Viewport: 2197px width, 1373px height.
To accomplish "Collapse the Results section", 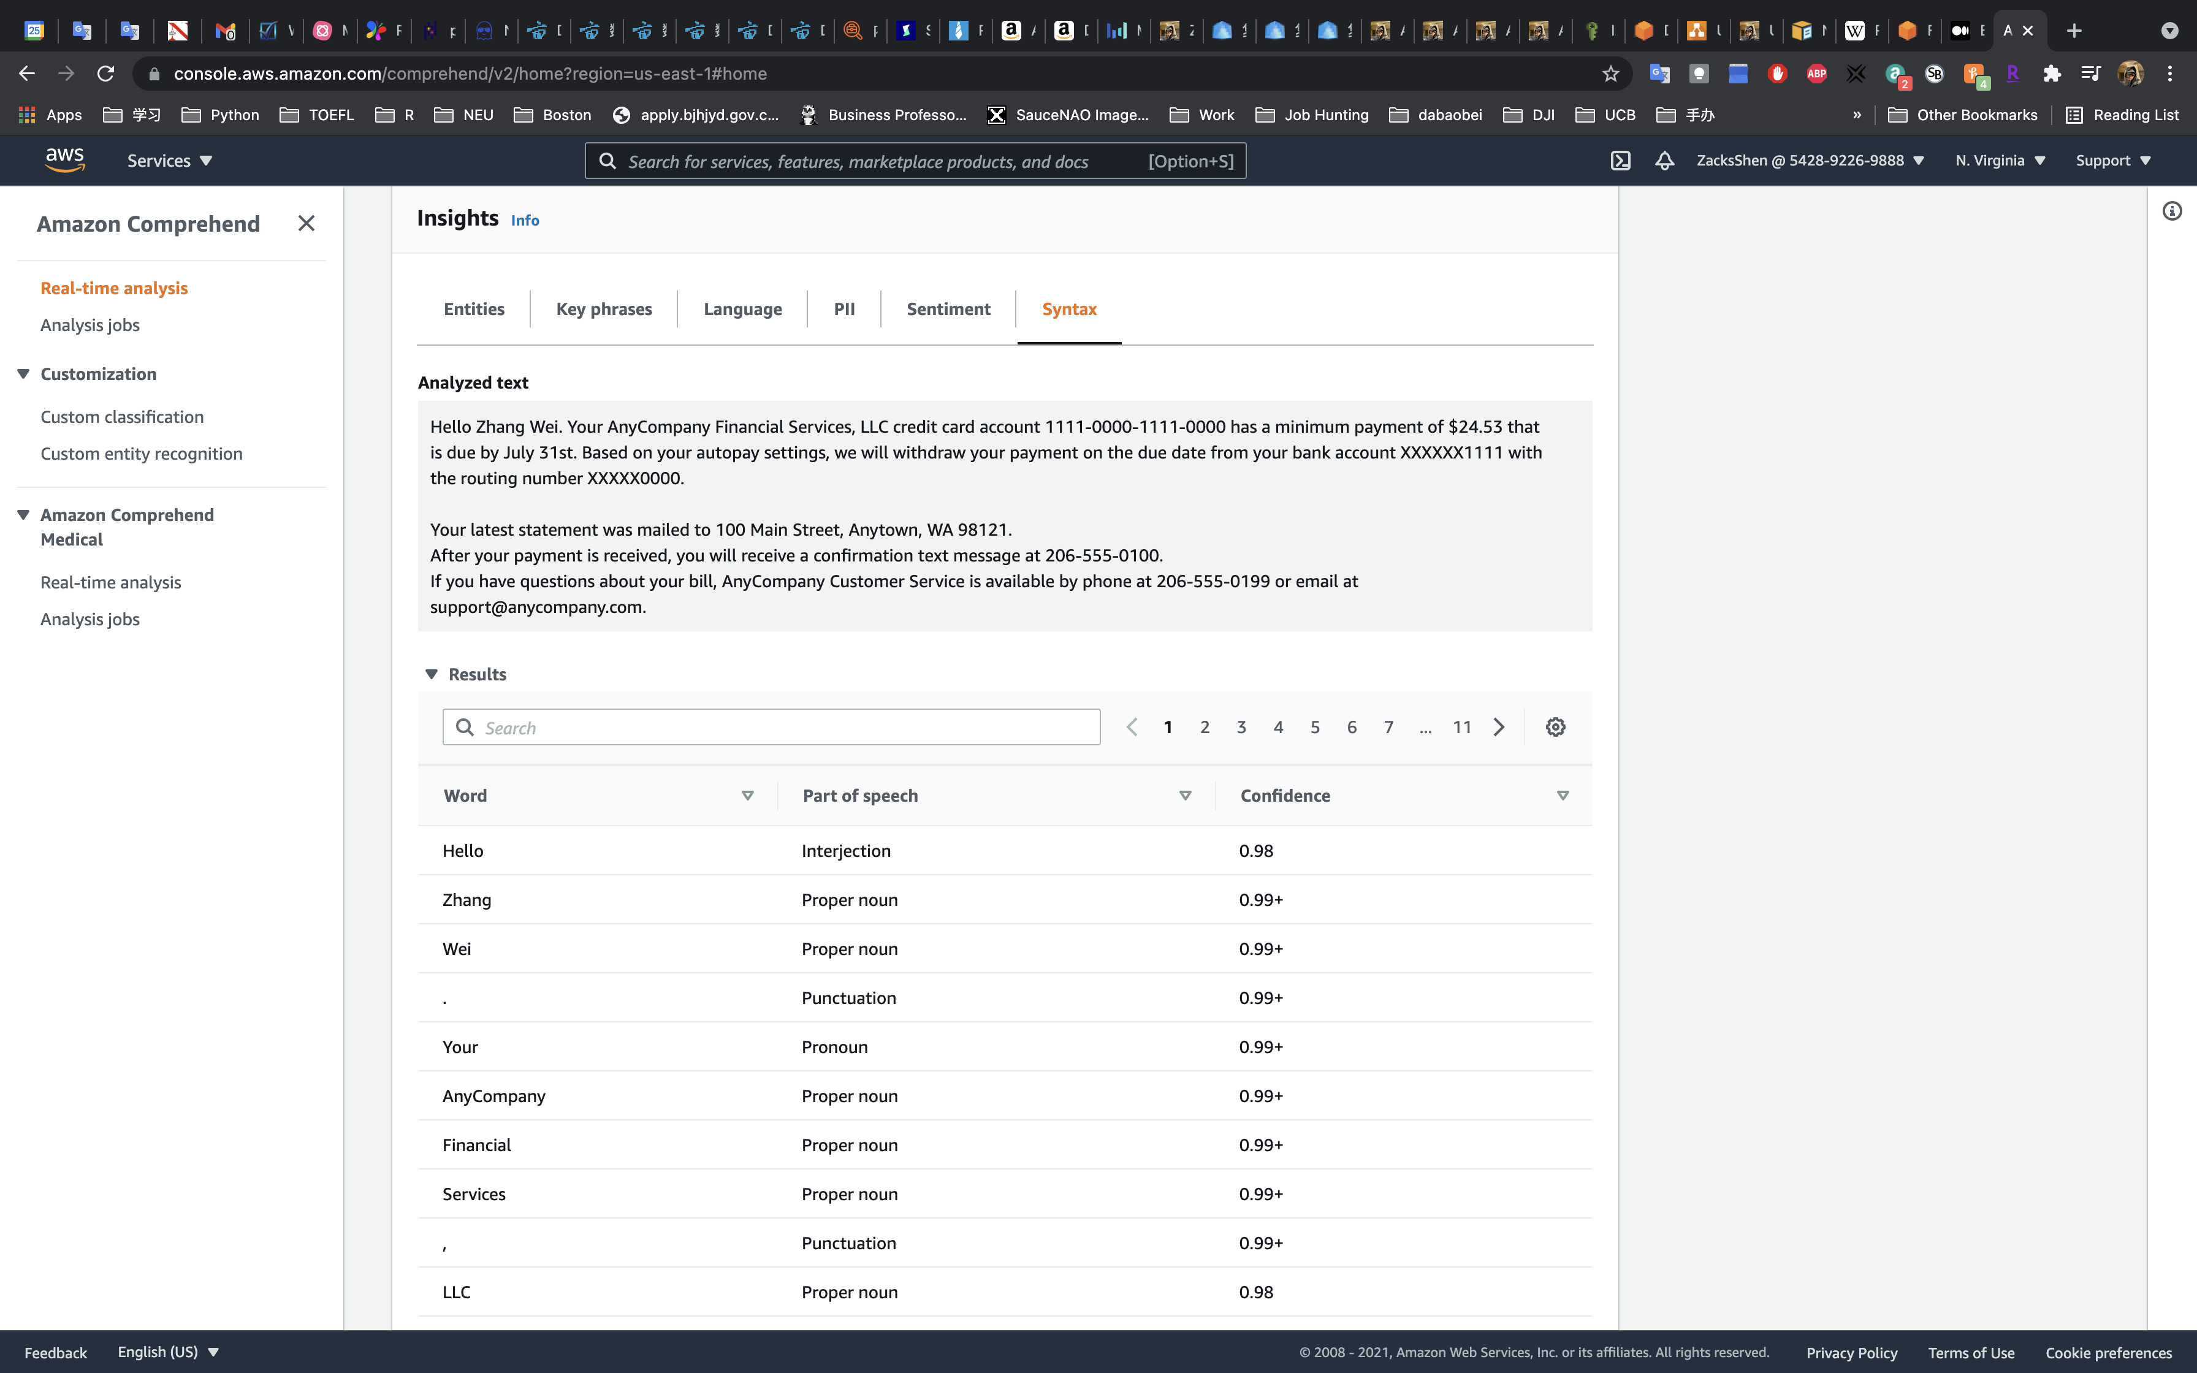I will tap(432, 675).
